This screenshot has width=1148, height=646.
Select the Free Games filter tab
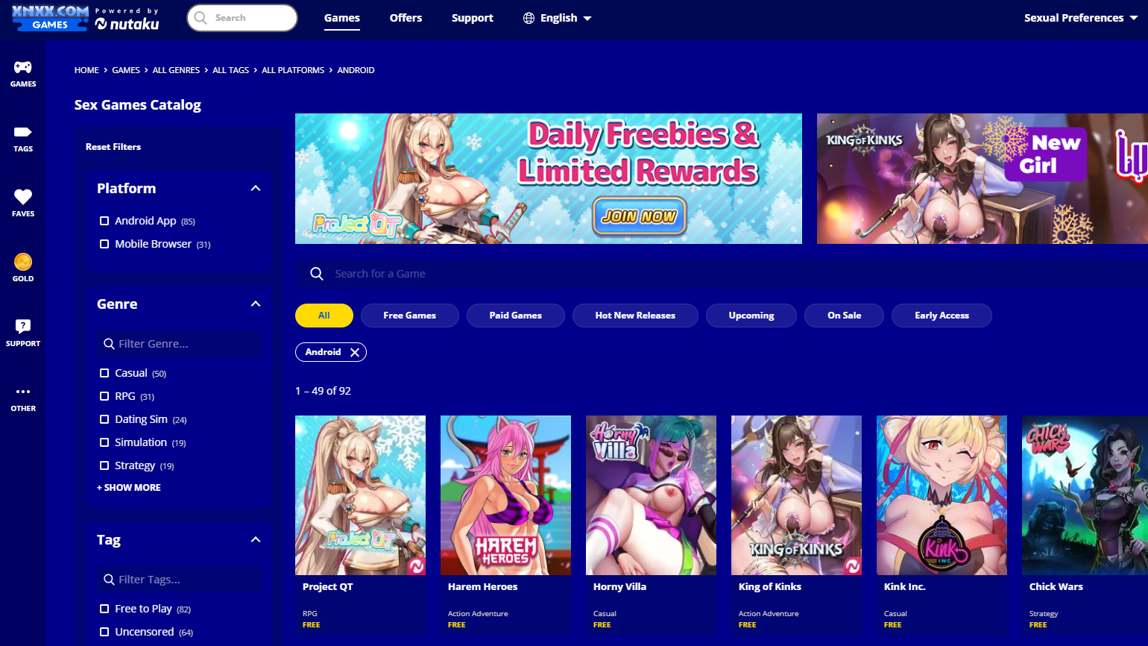pyautogui.click(x=409, y=316)
